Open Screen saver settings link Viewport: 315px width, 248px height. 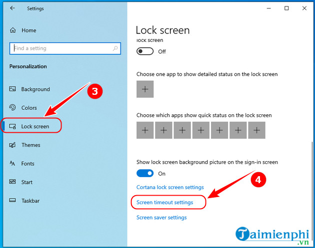(x=161, y=218)
